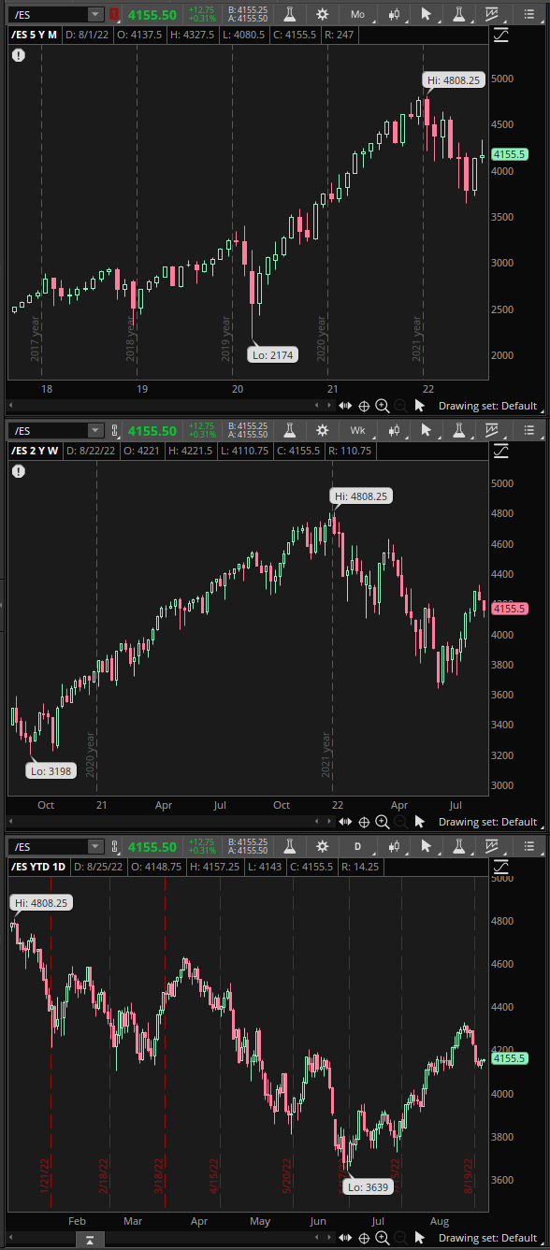Open chart style candlestick menu in monthly chart

[x=395, y=14]
